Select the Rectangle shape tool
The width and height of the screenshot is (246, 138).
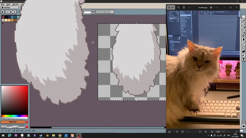click(243, 48)
